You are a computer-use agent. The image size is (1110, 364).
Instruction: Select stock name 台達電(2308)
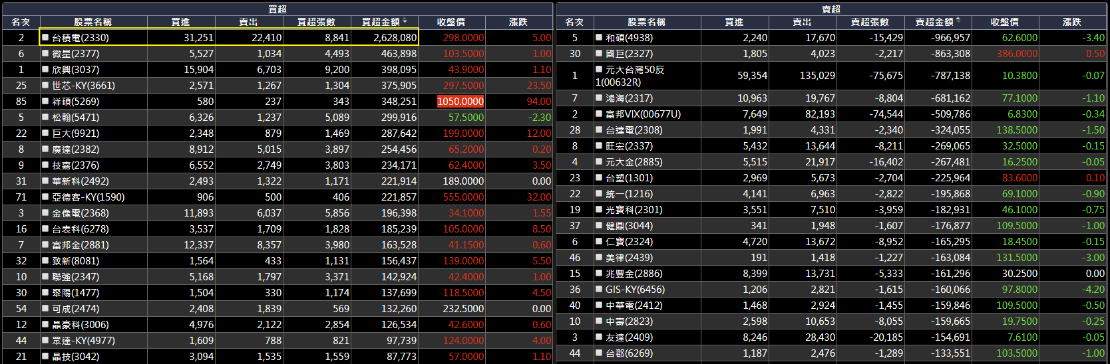(x=634, y=130)
